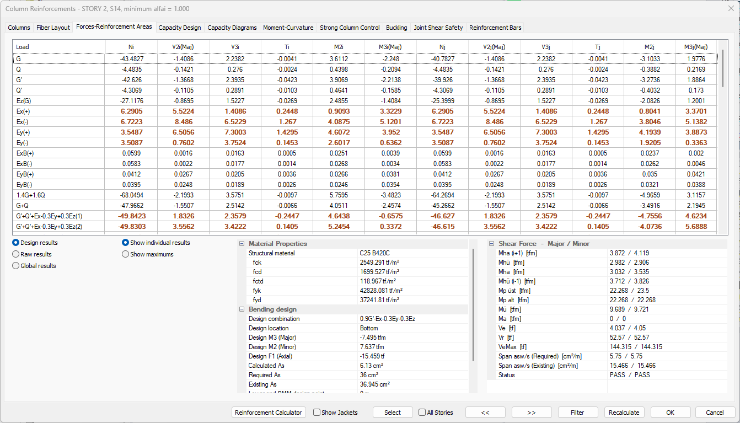Click the load table vertical scrollbar

coord(723,138)
